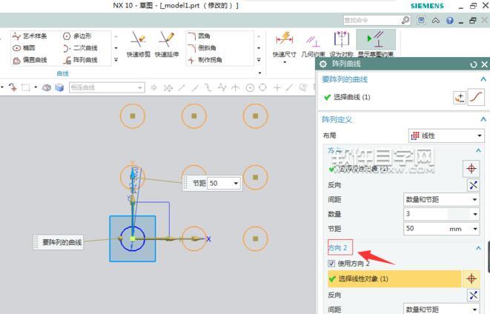Click the 快速延伸 quick extend tool
Image resolution: width=490 pixels, height=314 pixels.
167,44
